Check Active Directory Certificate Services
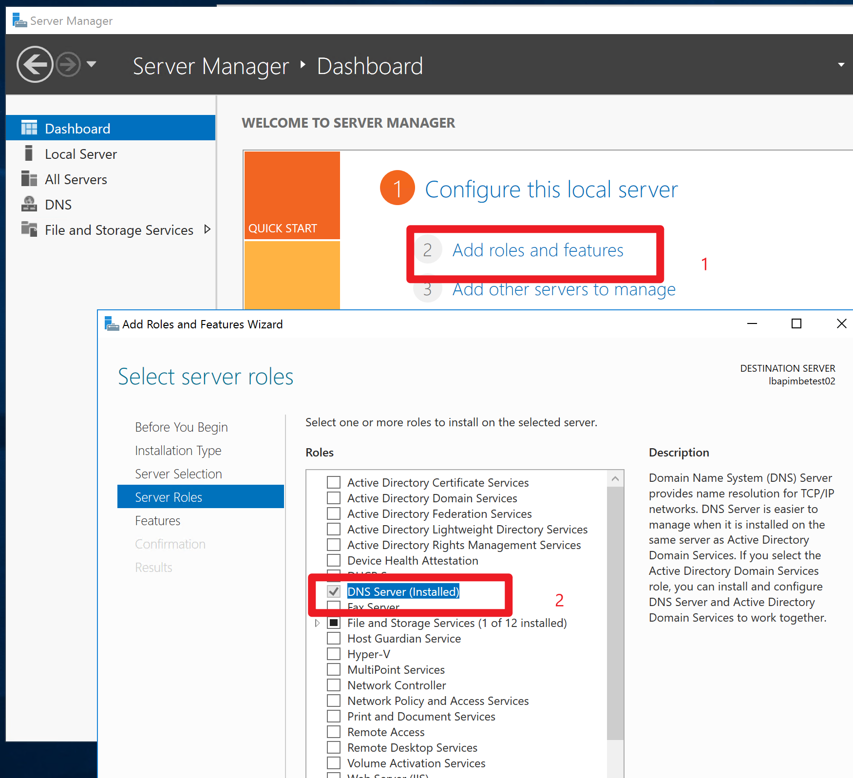Screen dimensions: 853x778 [x=334, y=482]
